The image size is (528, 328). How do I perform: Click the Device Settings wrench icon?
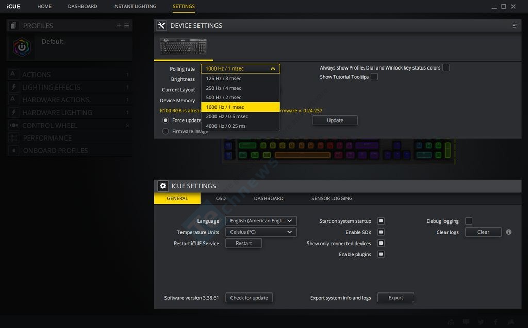pyautogui.click(x=161, y=26)
